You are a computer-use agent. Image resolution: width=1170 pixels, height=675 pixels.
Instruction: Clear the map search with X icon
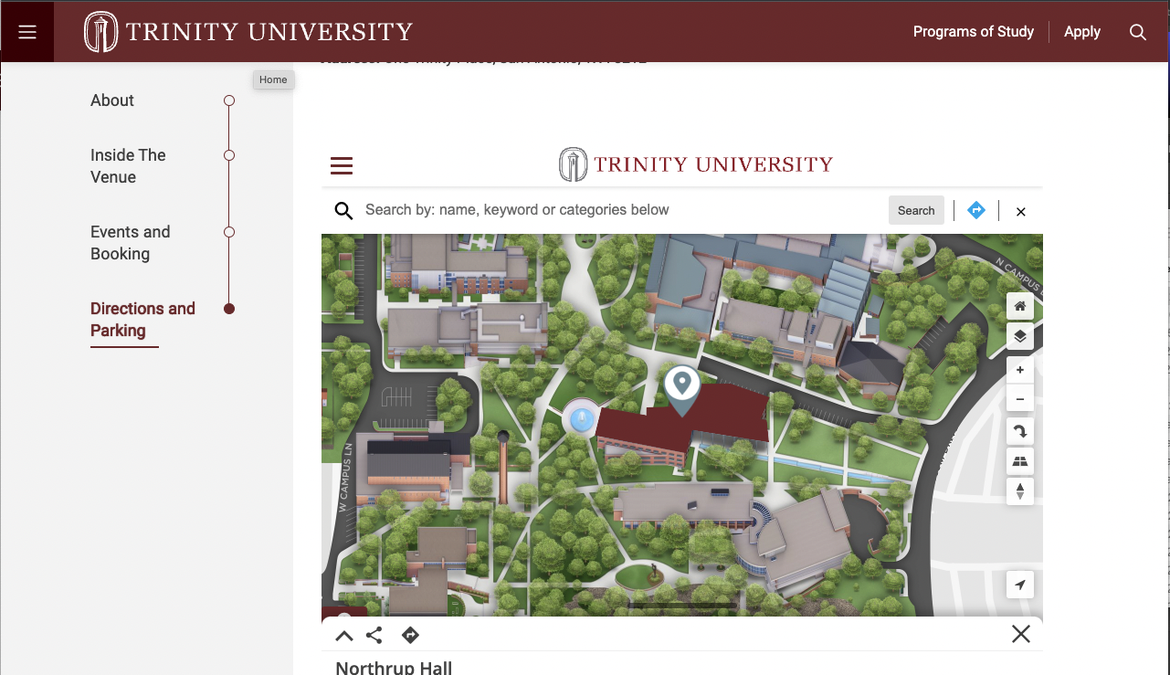[x=1021, y=211]
